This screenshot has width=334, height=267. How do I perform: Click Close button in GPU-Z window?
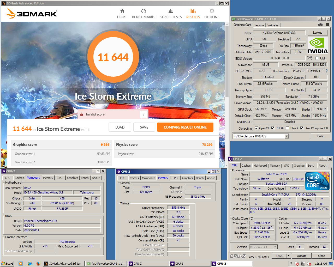pyautogui.click(x=320, y=136)
